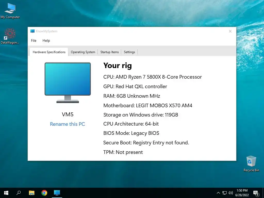This screenshot has width=264, height=198.
Task: Click KnowMySystem taskbar button
Action: click(x=57, y=193)
